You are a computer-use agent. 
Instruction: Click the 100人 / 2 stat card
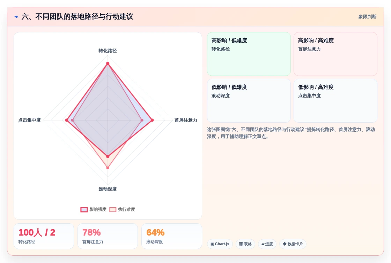click(x=44, y=236)
